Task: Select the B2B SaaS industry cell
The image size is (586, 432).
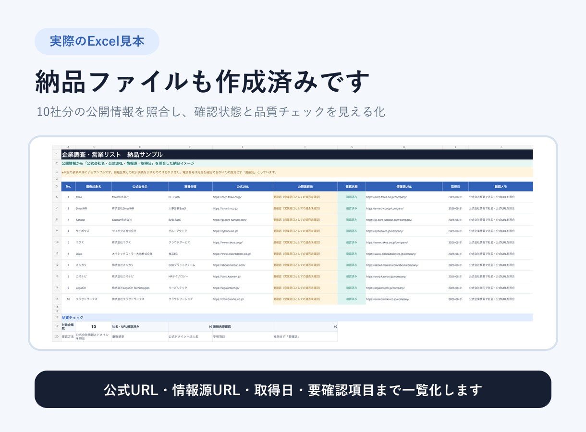Action: (190, 220)
